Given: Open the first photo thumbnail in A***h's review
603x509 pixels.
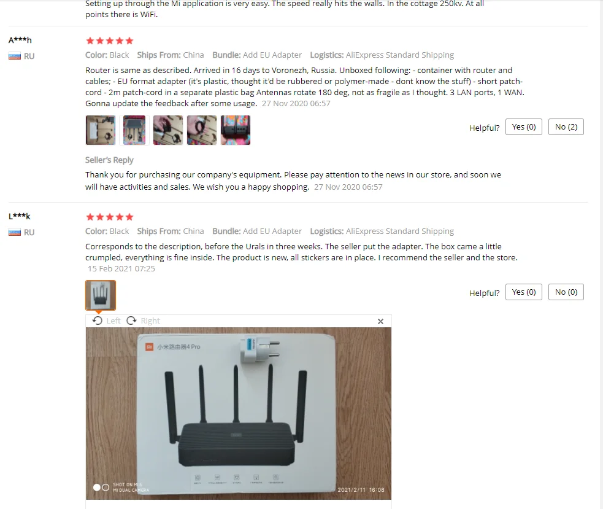Looking at the screenshot, I should pos(101,130).
